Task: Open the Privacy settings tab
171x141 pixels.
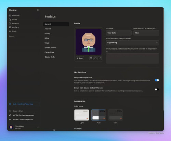Action: [x=56, y=33]
